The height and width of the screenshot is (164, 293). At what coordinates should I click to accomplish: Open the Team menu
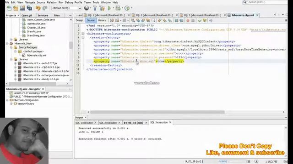click(x=87, y=2)
